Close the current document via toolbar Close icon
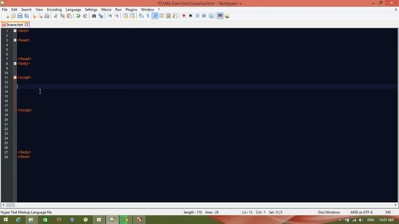Image resolution: width=399 pixels, height=224 pixels. [34, 16]
